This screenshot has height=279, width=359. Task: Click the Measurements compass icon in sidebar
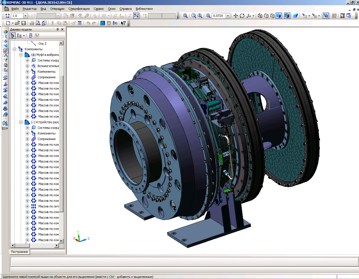[6, 56]
